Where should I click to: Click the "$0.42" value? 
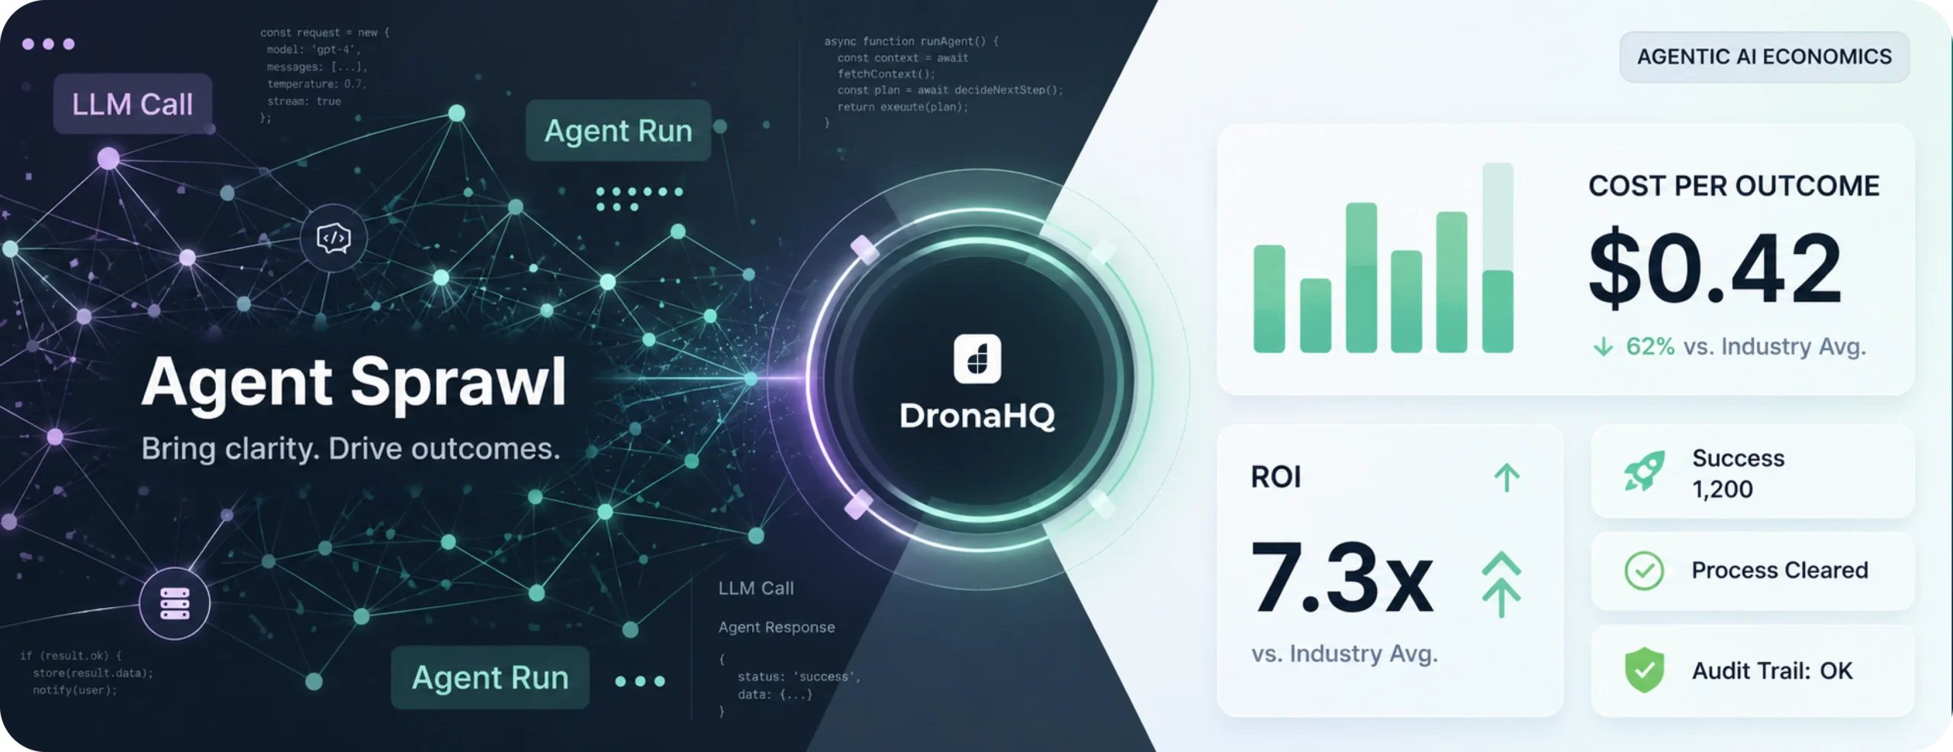tap(1716, 268)
